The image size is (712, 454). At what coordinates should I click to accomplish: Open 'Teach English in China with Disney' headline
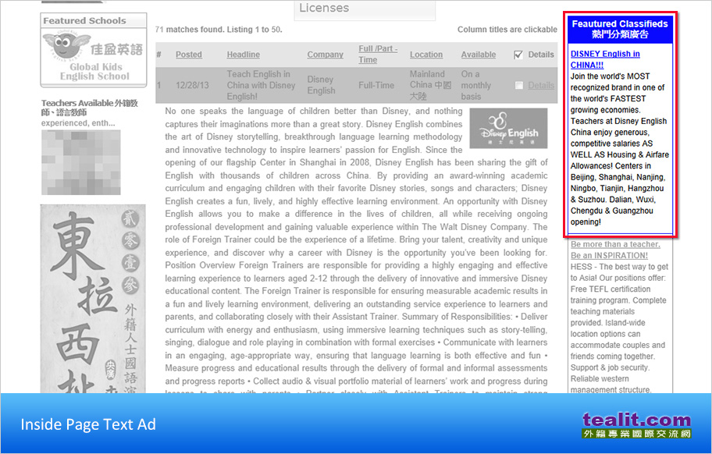[x=261, y=85]
